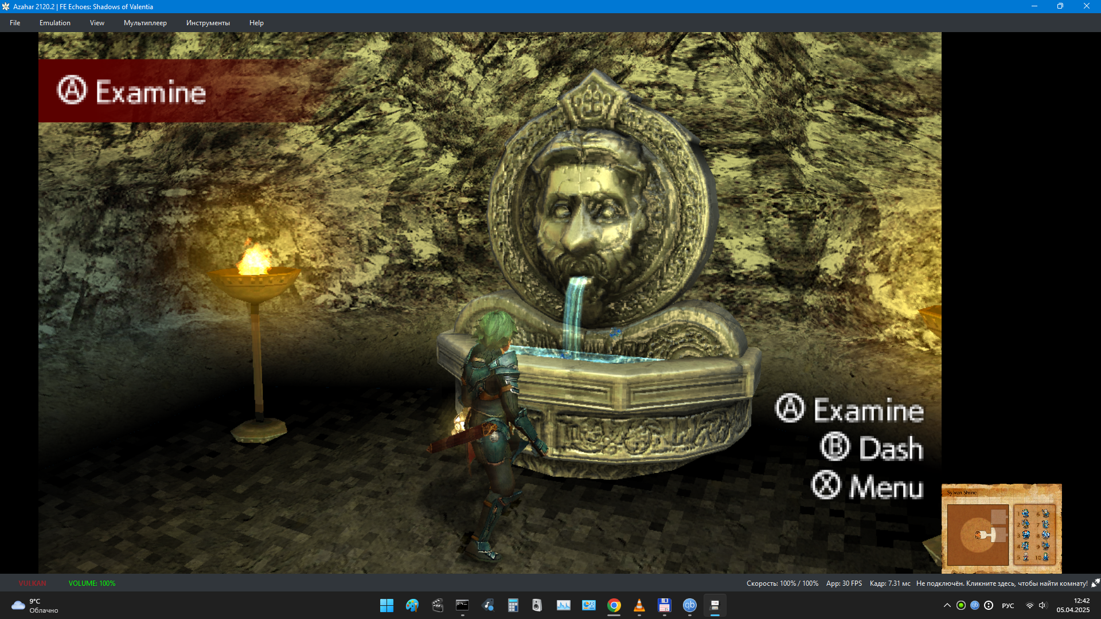The image size is (1101, 619).
Task: Open the weather widget showing 9°C Облачно
Action: point(36,605)
